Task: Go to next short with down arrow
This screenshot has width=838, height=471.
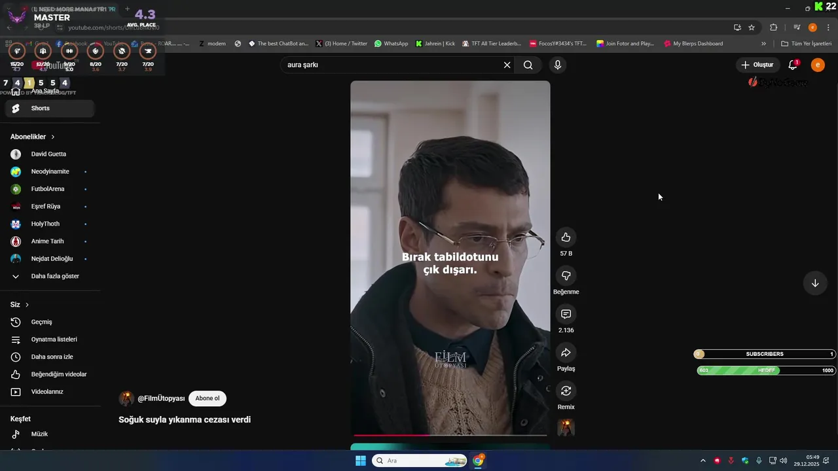Action: 815,283
